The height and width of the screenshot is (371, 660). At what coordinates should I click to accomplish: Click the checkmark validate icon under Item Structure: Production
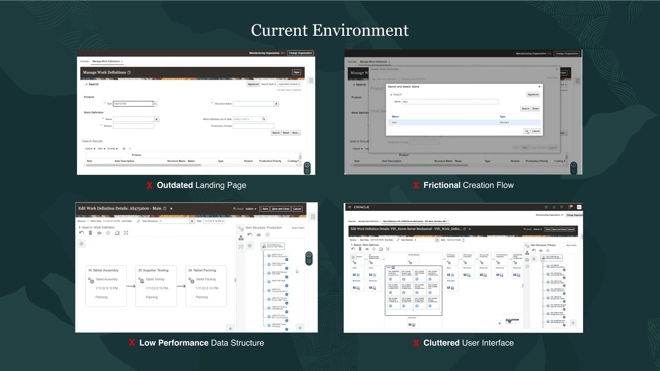[267, 235]
